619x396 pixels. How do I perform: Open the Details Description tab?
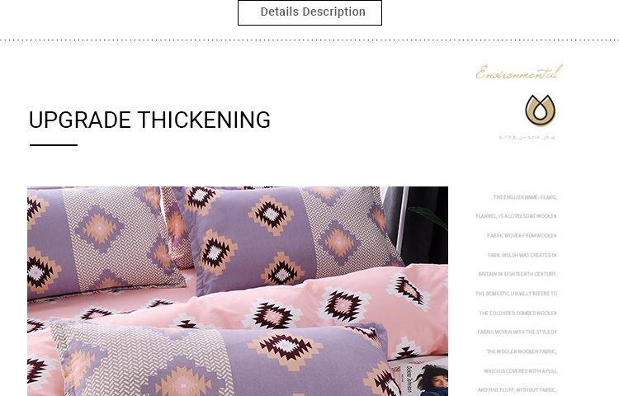click(x=309, y=12)
